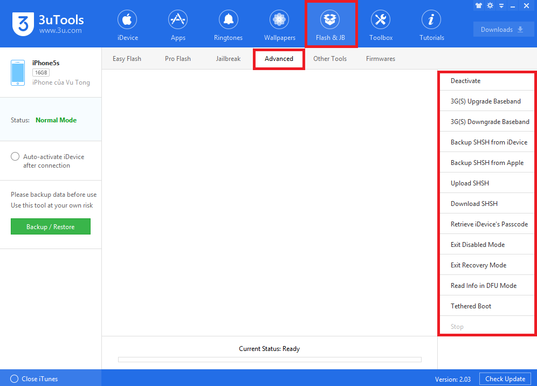Choose 3G(S) Upgrade Baseband

[487, 101]
